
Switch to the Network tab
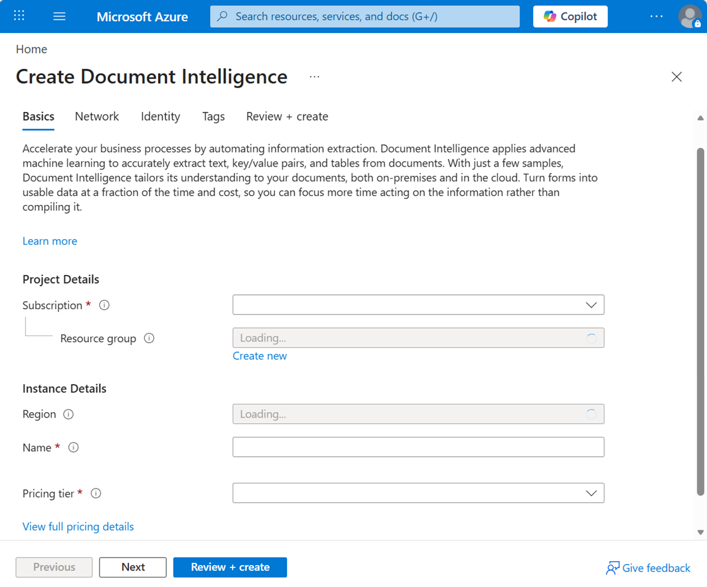(x=97, y=117)
